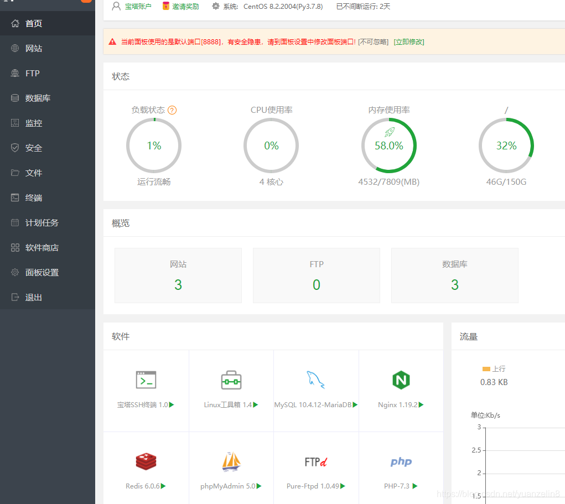Click the phpMyAdmin sailboat icon
The height and width of the screenshot is (504, 565).
pos(231,461)
